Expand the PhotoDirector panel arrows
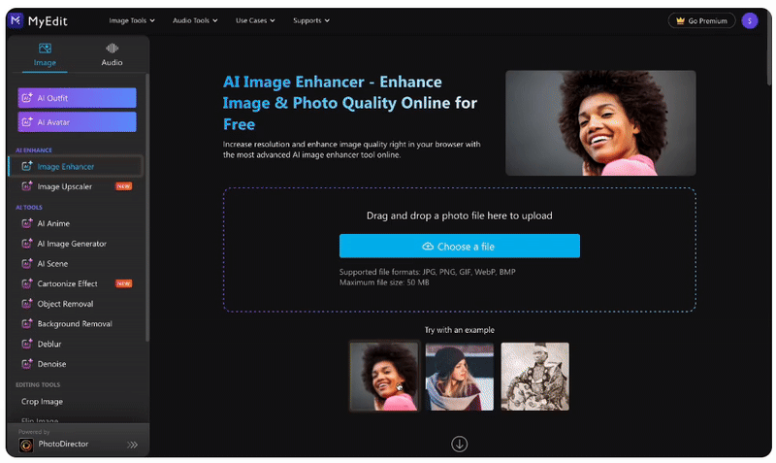The width and height of the screenshot is (776, 463). [x=133, y=445]
